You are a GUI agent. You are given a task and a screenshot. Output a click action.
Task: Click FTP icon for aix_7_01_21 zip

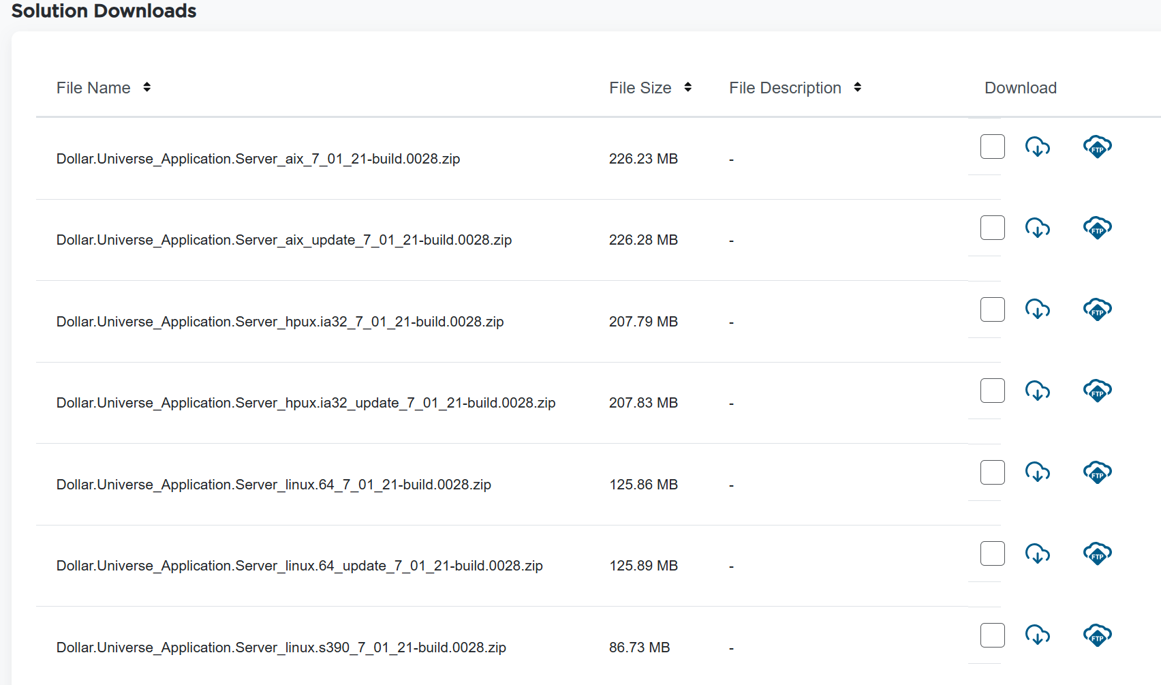point(1097,147)
